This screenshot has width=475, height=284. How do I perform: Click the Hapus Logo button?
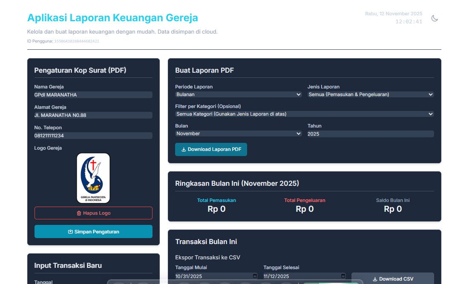pos(93,213)
